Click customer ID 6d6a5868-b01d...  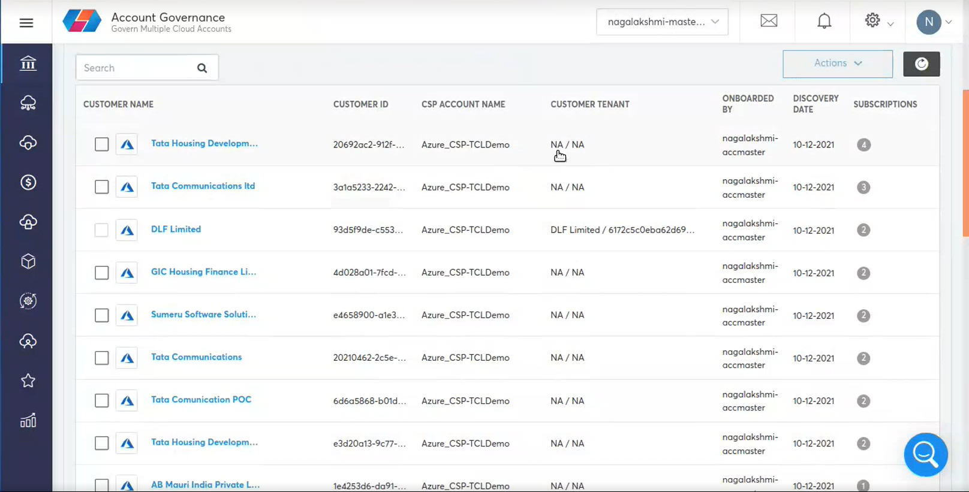pyautogui.click(x=369, y=401)
